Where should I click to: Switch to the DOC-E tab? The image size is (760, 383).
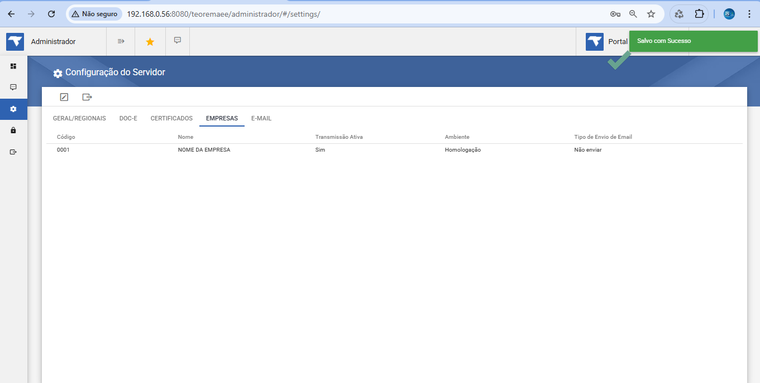pos(128,118)
